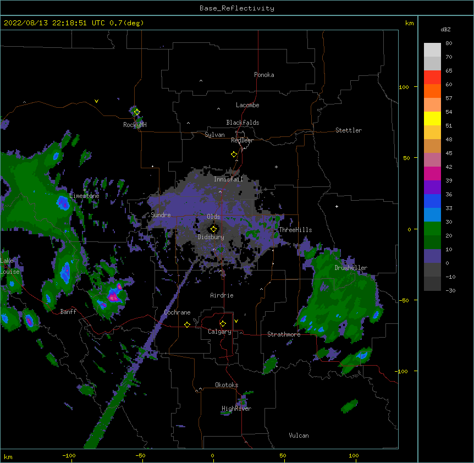Click the red 65 dBZ legend swatch
Image resolution: width=474 pixels, height=463 pixels.
432,78
